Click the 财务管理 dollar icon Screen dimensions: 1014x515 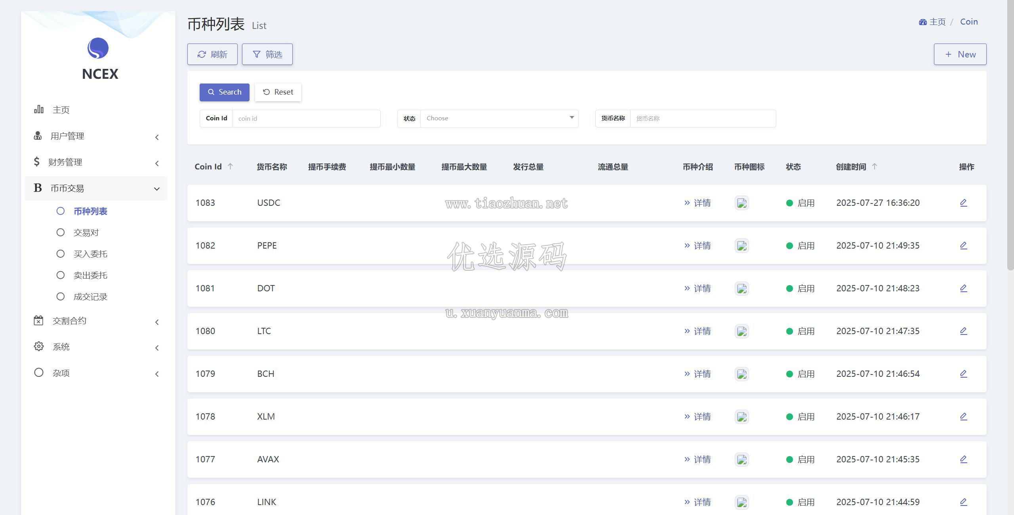[x=37, y=162]
